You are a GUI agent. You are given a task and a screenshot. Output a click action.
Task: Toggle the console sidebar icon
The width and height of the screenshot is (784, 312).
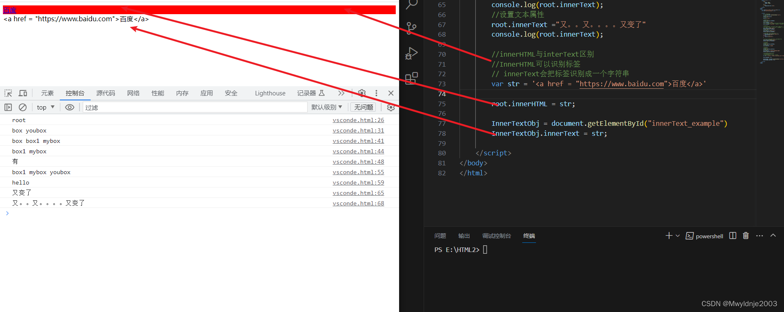(x=8, y=107)
